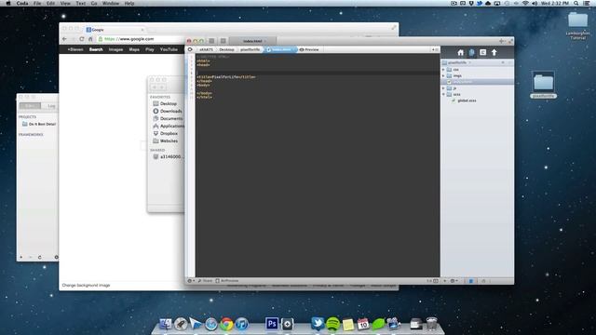Open the square panel icon beside Files
This screenshot has height=335, width=596.
(x=482, y=52)
